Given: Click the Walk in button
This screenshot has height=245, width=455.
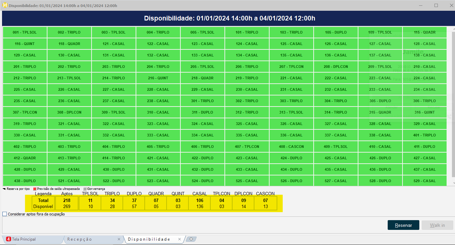Looking at the screenshot, I should pos(437,225).
